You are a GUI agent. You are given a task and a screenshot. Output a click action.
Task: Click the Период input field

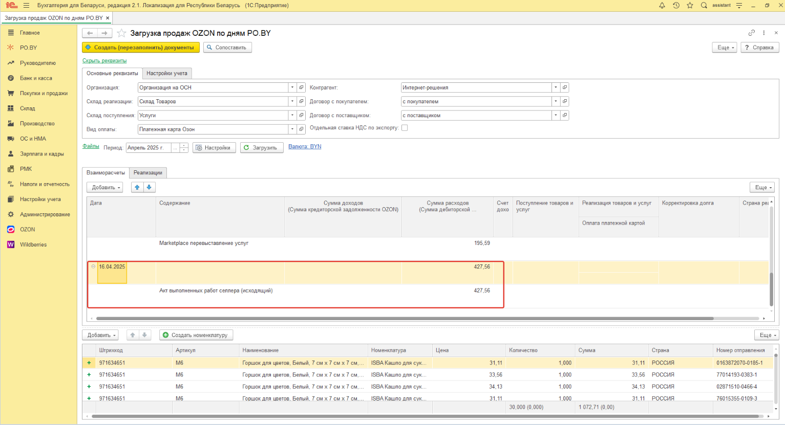148,148
